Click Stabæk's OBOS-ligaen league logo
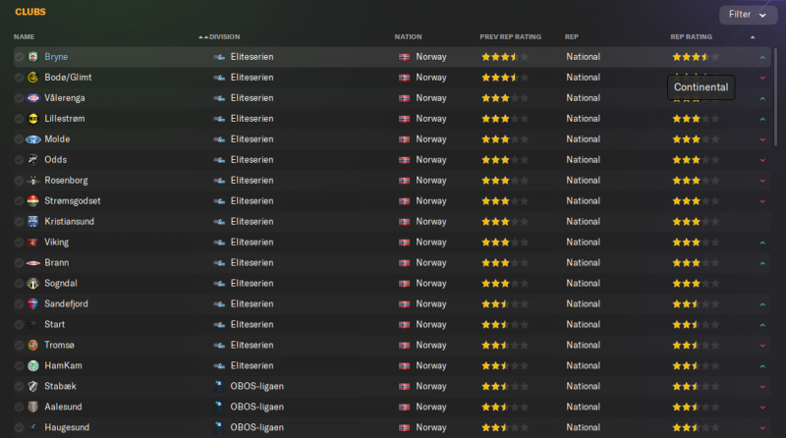This screenshot has height=438, width=786. click(219, 386)
